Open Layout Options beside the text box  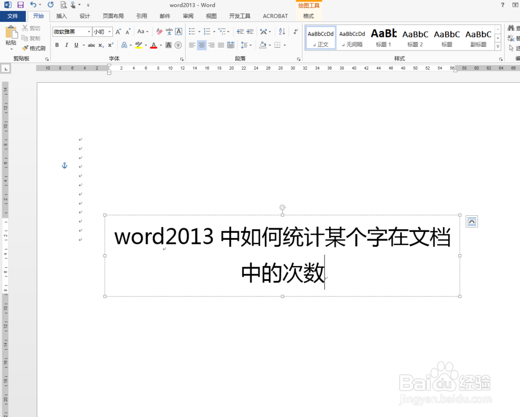click(x=472, y=221)
